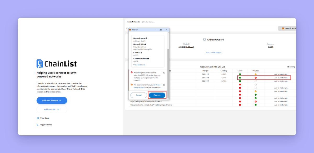Click the moon icon beside Toggle Theme
The image size is (314, 153).
[x=38, y=125]
